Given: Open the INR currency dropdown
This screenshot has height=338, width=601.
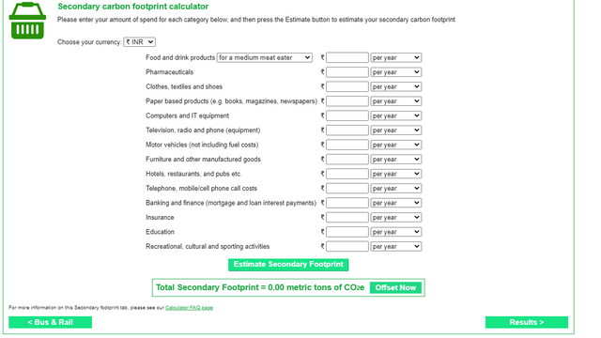Looking at the screenshot, I should (140, 42).
